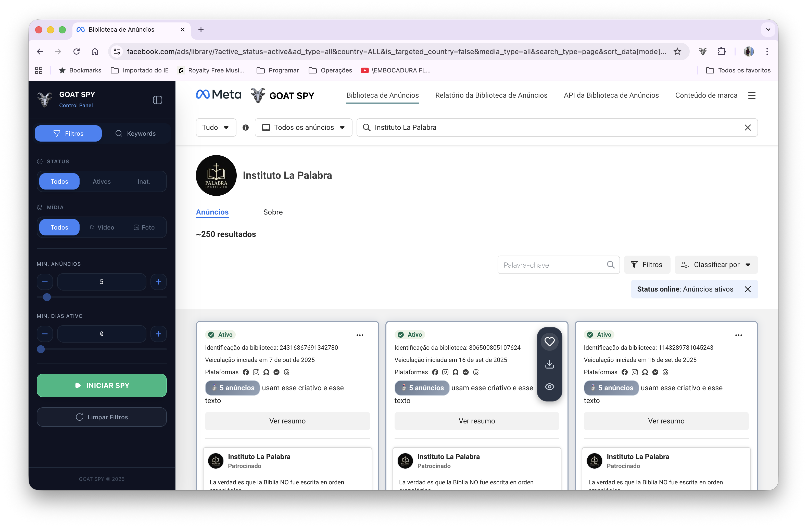This screenshot has width=807, height=528.
Task: Preview the ad with the eye icon
Action: [550, 387]
